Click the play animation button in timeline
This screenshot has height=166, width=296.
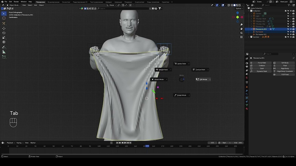click(x=125, y=143)
